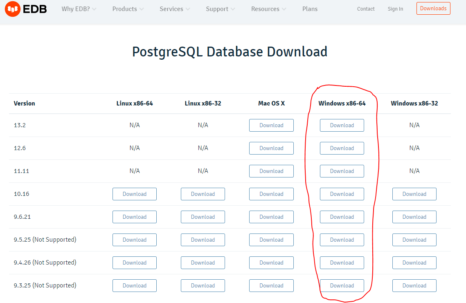
Task: Expand the Why EDB? menu
Action: pyautogui.click(x=79, y=9)
